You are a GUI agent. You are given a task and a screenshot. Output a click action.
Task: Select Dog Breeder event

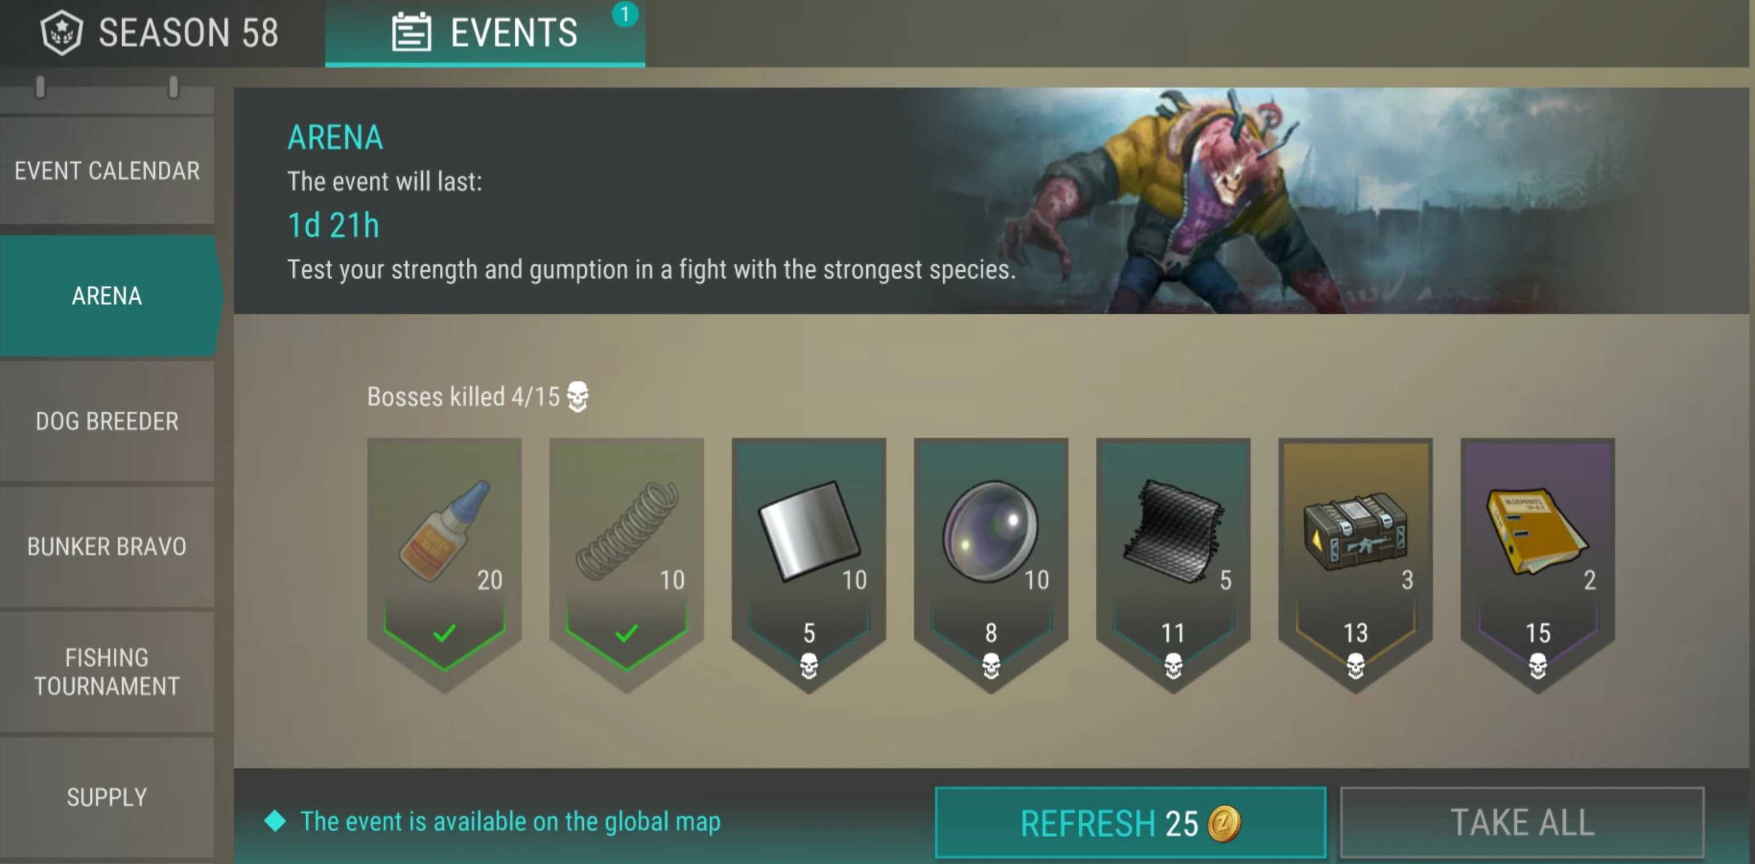tap(107, 421)
